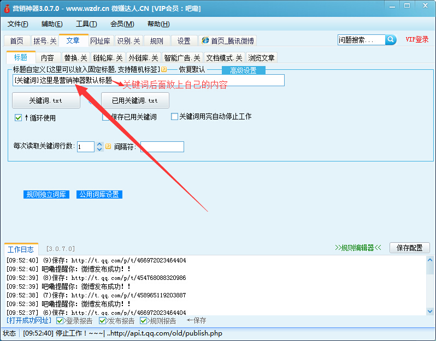
Task: Select the 工作日志 tab
Action: coord(21,249)
